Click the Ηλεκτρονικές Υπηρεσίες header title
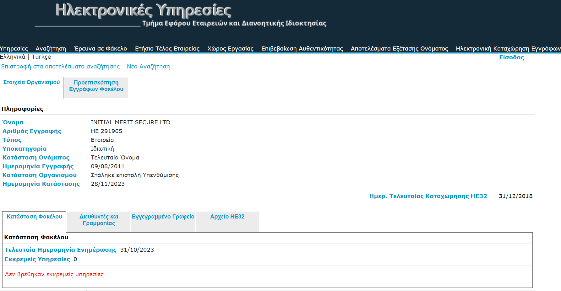The width and height of the screenshot is (561, 291). tap(144, 11)
